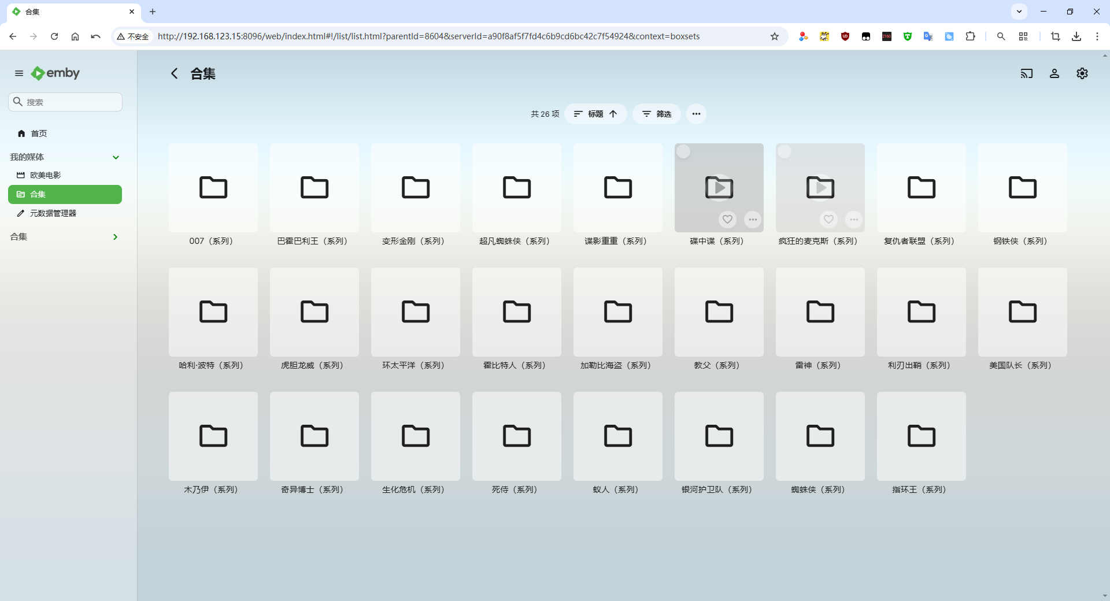This screenshot has height=601, width=1110.
Task: Open more options on the 碟中谍 card
Action: [753, 220]
